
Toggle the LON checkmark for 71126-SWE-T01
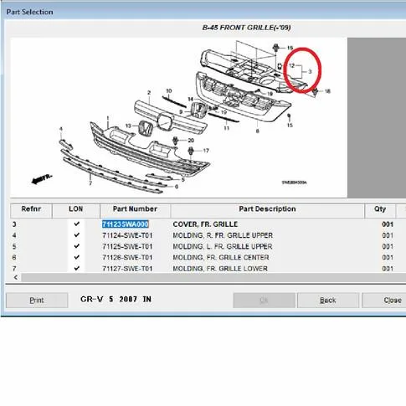pos(77,257)
